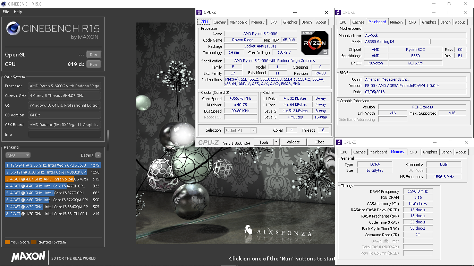The width and height of the screenshot is (474, 266).
Task: Select ranking entry AMD Ryzen 5 2400G
Action: click(53, 179)
